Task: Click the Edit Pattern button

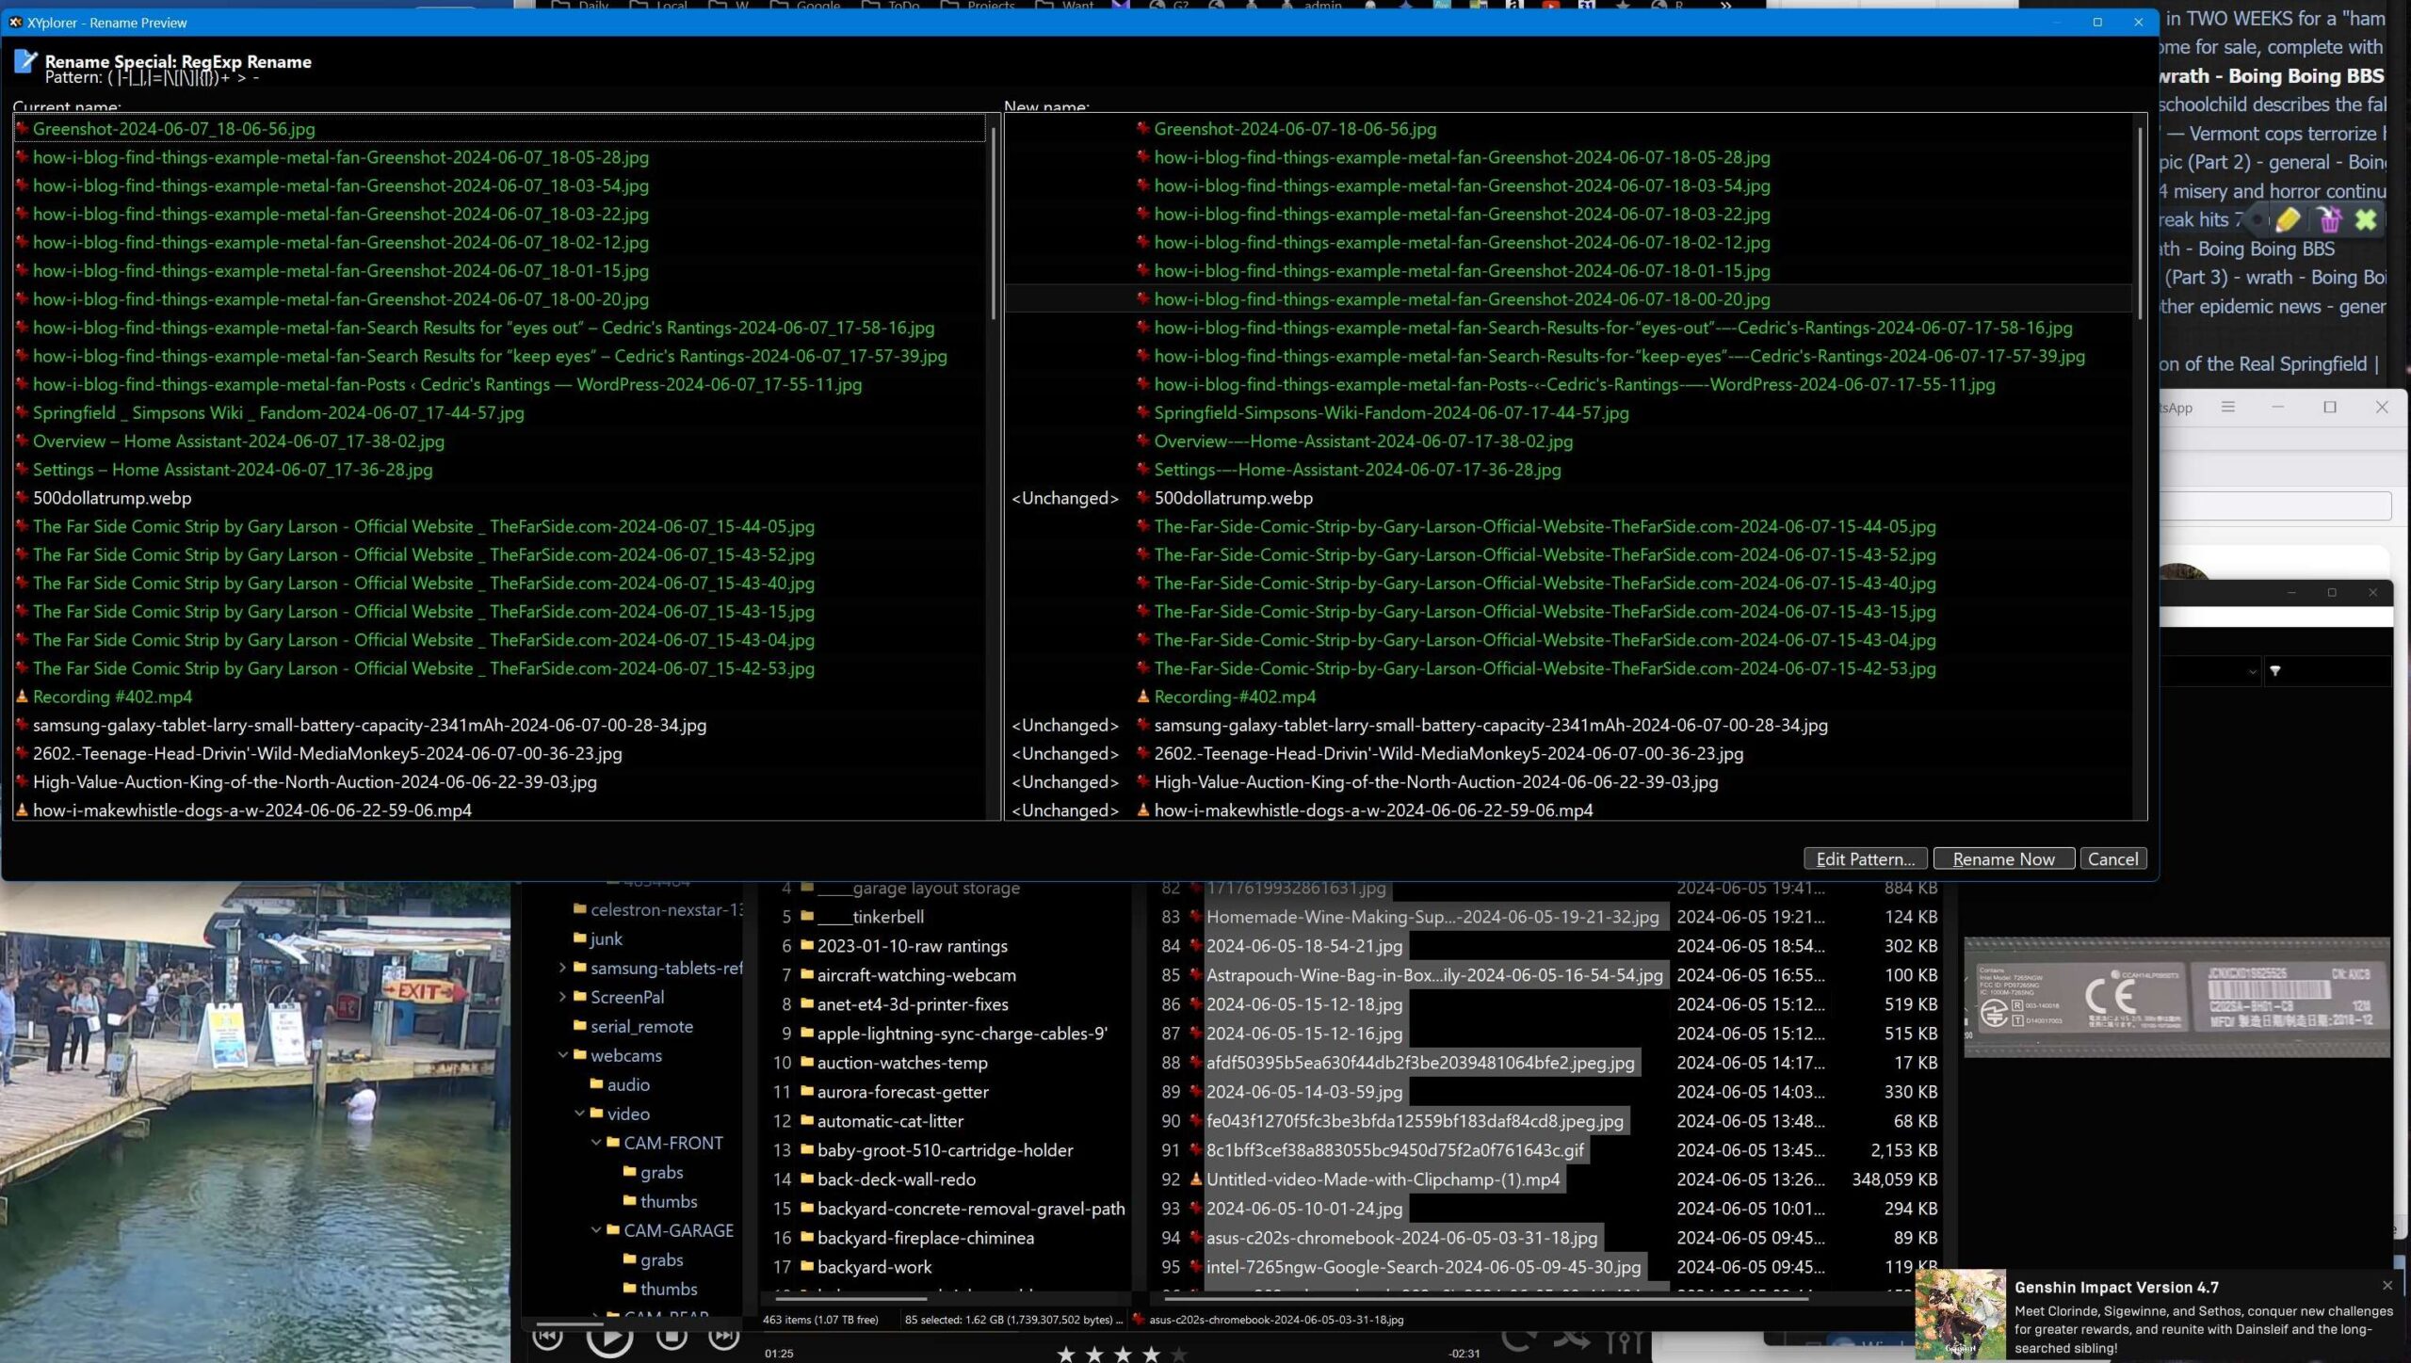Action: click(1864, 858)
